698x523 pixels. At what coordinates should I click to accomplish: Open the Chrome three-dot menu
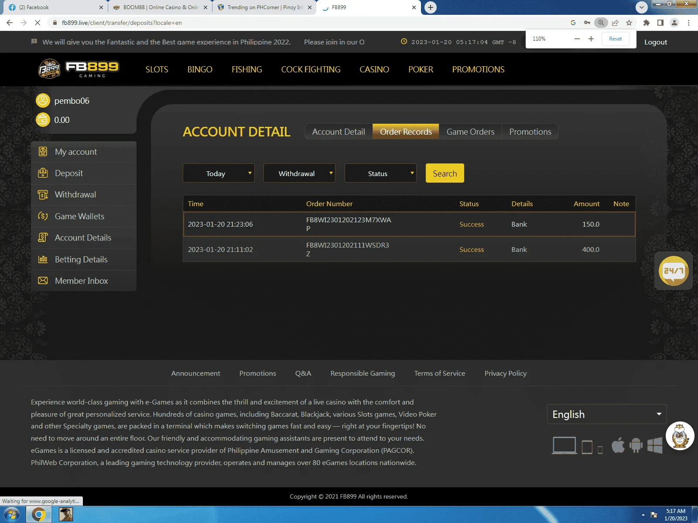click(688, 23)
